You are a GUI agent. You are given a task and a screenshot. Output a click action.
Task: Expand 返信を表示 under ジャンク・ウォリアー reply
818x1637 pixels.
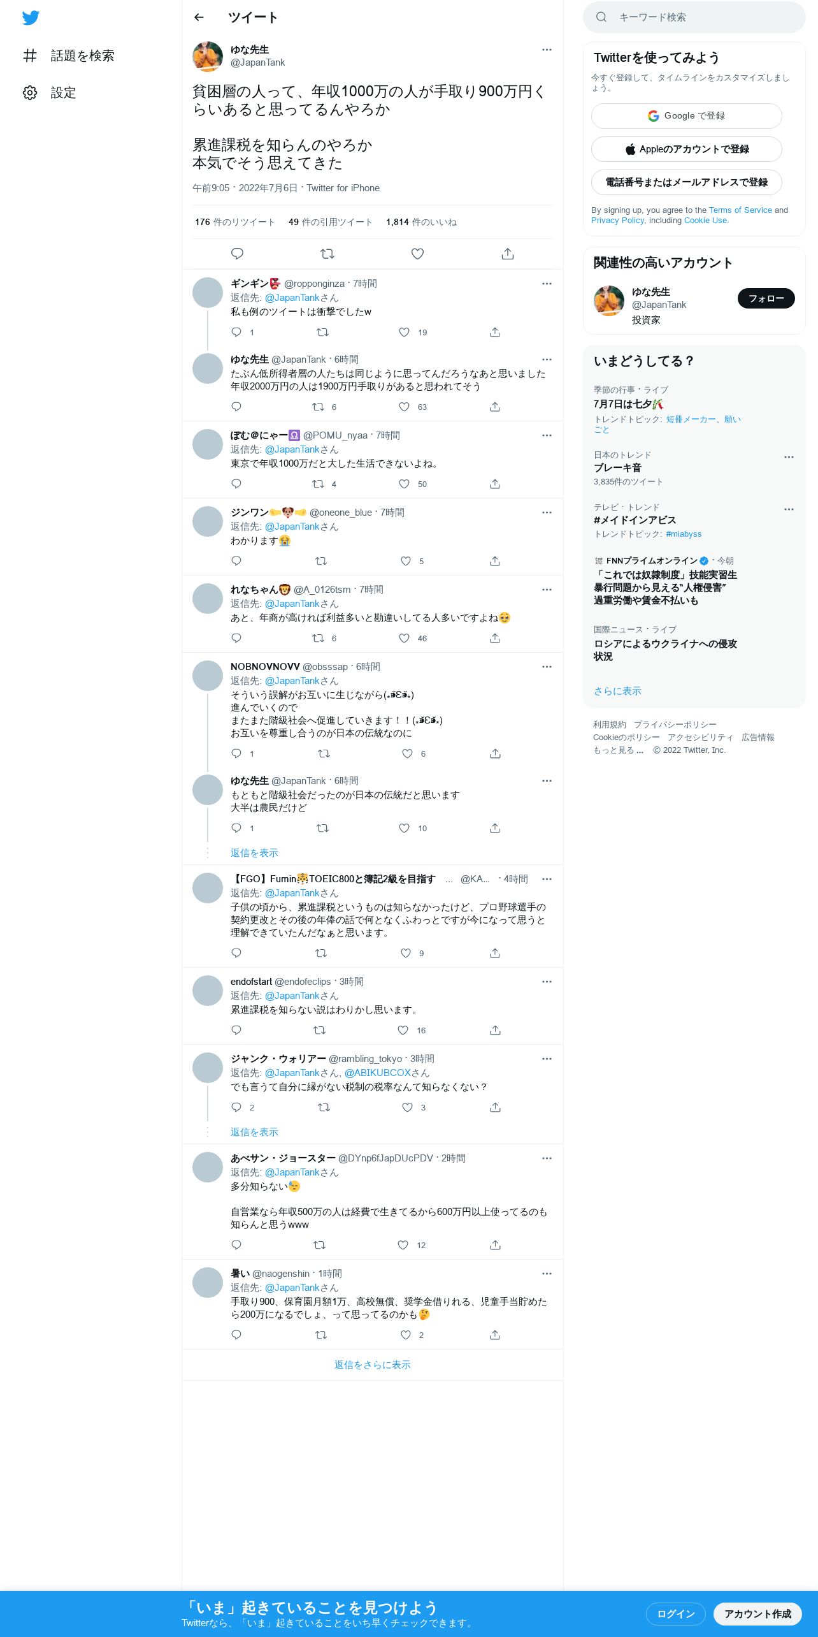[254, 1132]
